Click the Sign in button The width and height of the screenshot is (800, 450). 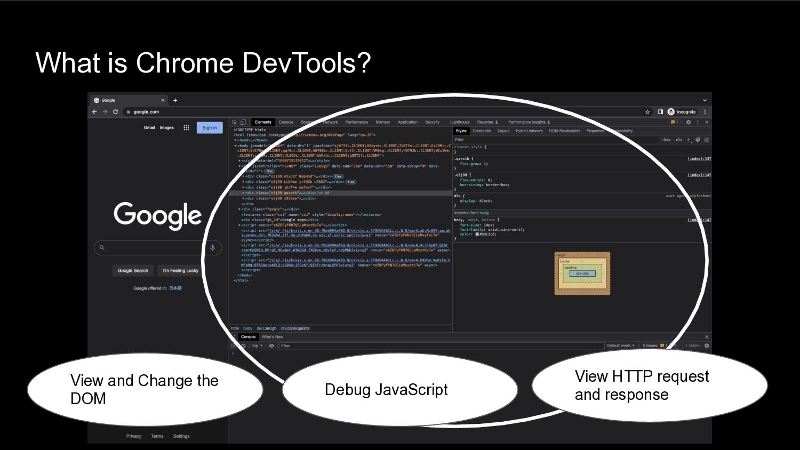pos(210,128)
